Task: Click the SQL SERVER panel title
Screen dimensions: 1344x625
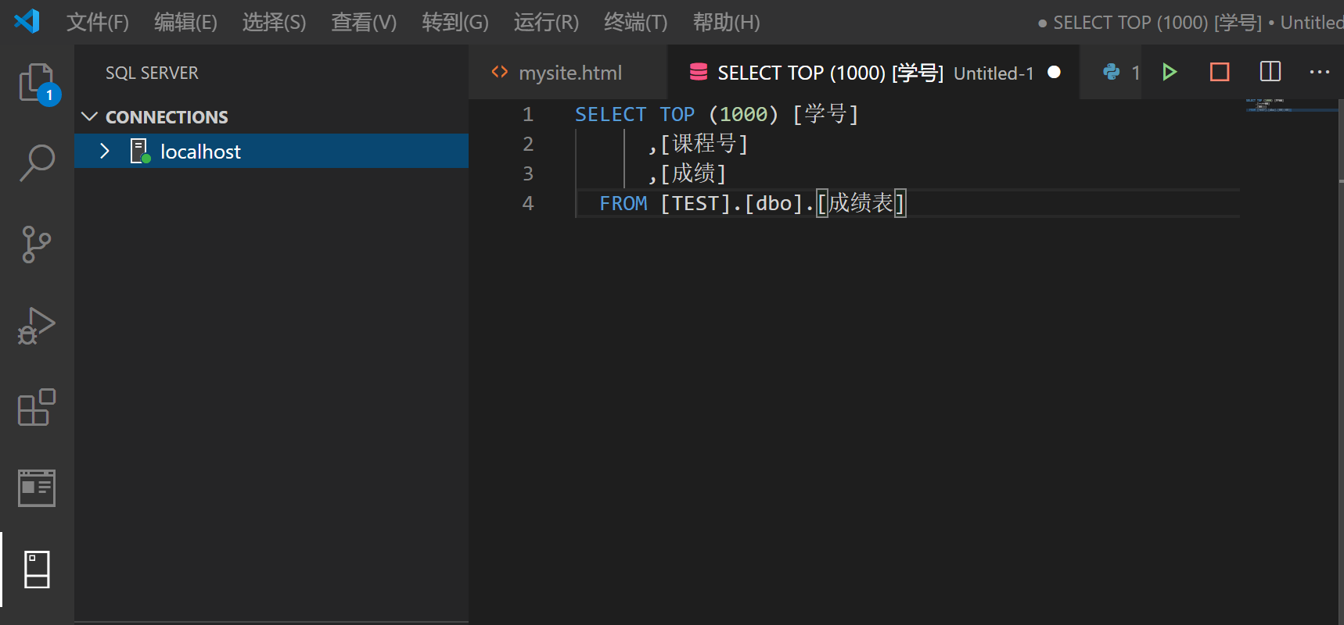Action: click(x=152, y=73)
